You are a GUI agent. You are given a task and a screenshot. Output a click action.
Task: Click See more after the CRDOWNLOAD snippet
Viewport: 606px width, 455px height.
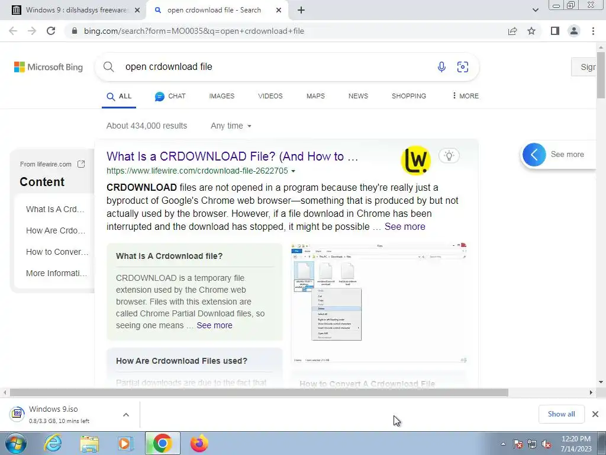click(x=405, y=227)
